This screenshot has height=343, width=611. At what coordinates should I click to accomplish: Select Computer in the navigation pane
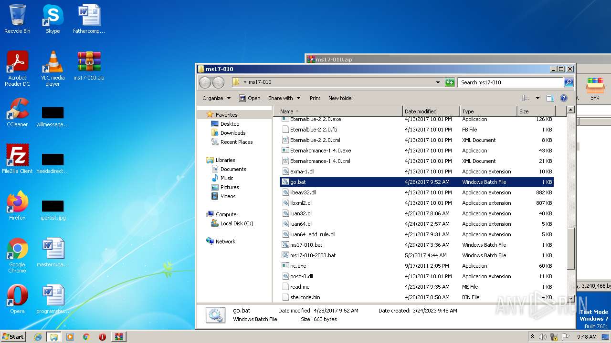click(x=227, y=214)
